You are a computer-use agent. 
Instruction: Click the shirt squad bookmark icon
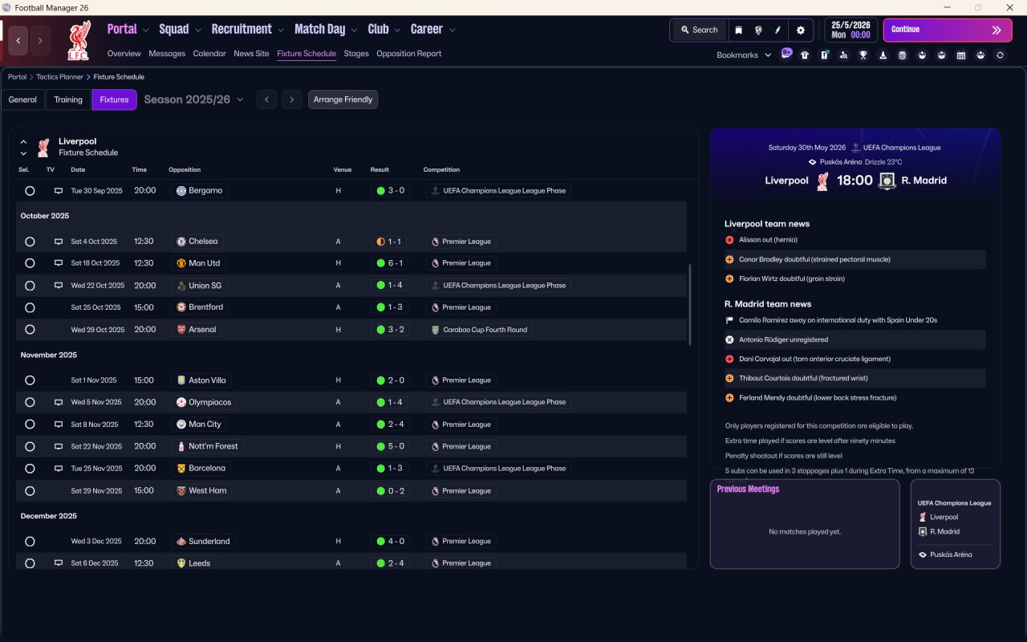point(805,55)
